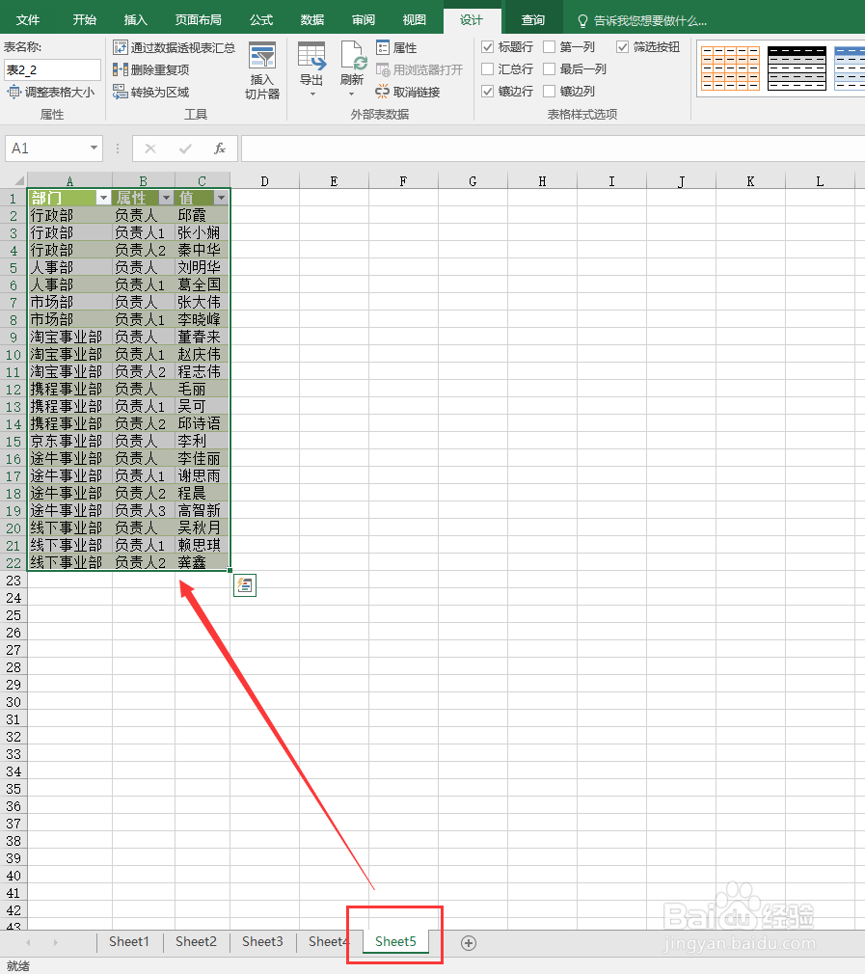Enable Banded Columns (镶边列) checkbox
Image resolution: width=865 pixels, height=974 pixels.
[x=549, y=92]
